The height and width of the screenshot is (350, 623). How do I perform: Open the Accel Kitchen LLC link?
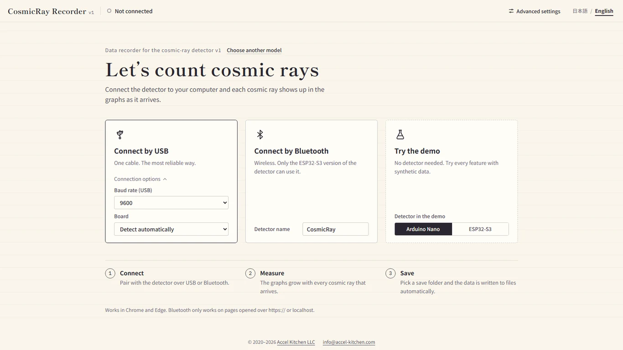(x=296, y=342)
